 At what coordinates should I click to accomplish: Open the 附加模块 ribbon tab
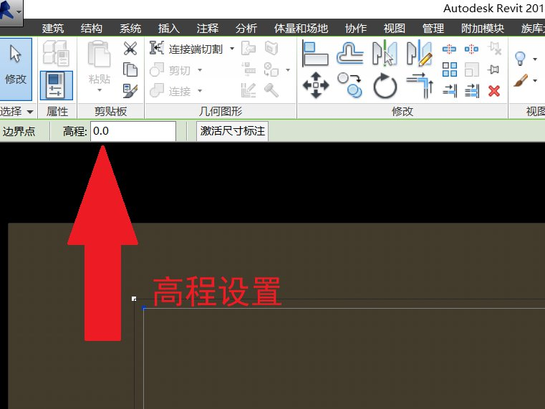point(483,28)
